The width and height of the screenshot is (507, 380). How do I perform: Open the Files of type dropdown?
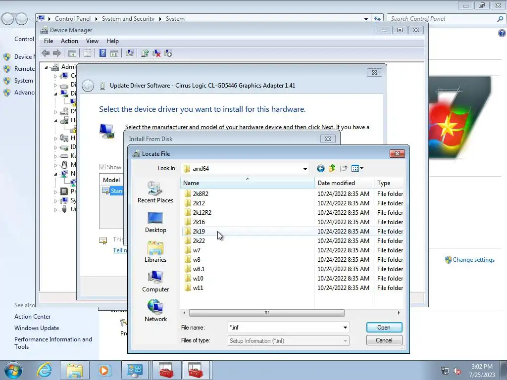(x=289, y=341)
